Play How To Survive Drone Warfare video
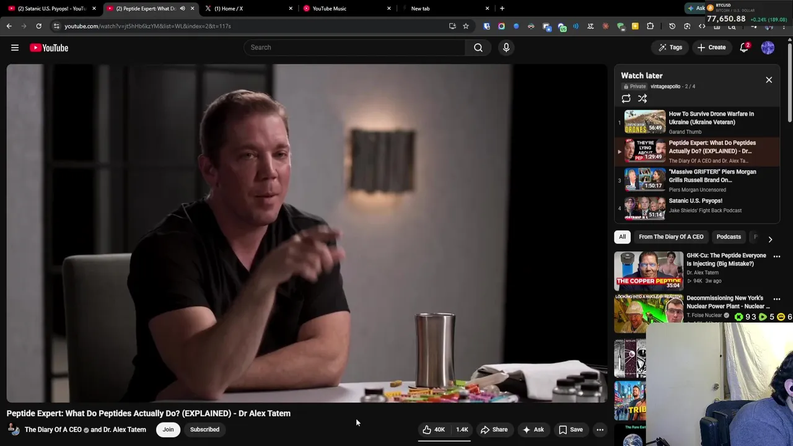 pyautogui.click(x=697, y=122)
